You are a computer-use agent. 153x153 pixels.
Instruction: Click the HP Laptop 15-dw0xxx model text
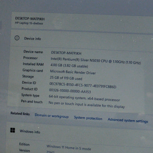[x=29, y=23]
